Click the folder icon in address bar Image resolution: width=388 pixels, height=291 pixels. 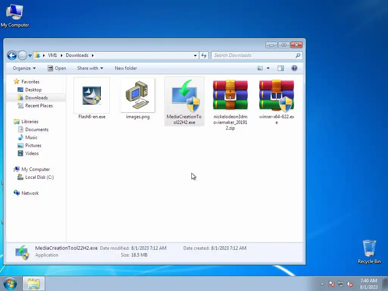37,55
